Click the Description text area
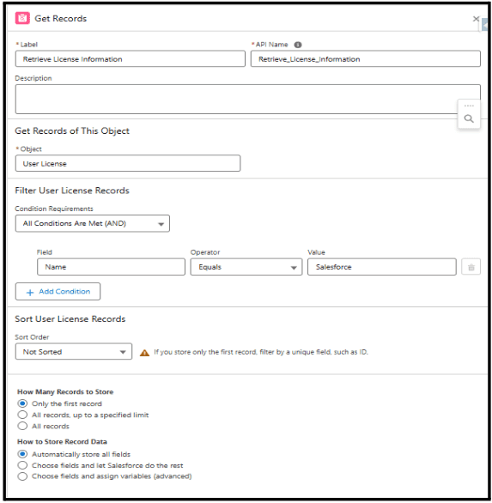This screenshot has width=492, height=503. tap(248, 99)
